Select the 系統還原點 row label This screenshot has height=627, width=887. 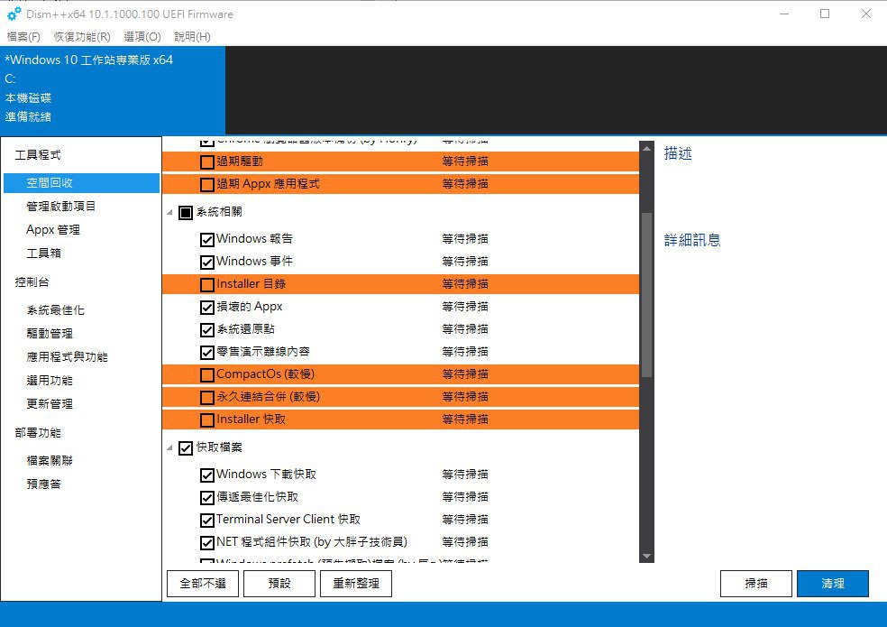pyautogui.click(x=245, y=329)
